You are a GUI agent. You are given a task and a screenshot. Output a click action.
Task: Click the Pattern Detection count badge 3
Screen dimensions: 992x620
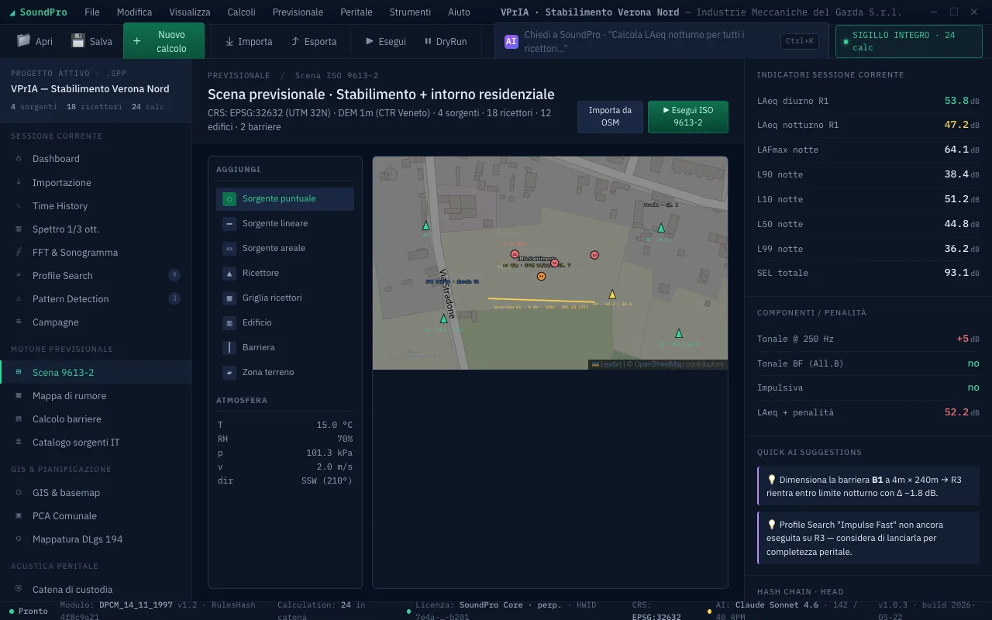click(174, 298)
